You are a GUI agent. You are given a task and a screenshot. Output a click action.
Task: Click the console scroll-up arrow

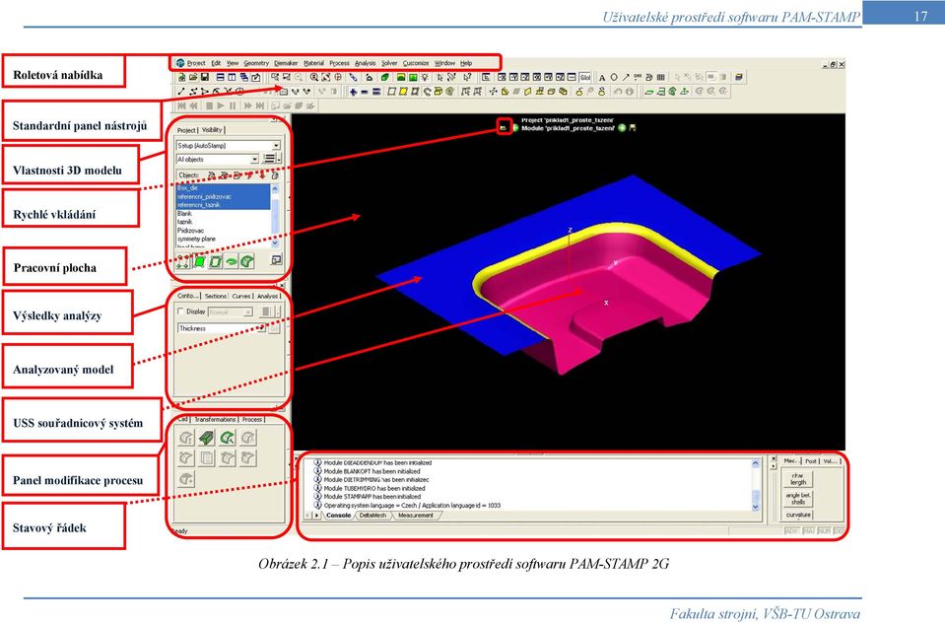click(756, 463)
